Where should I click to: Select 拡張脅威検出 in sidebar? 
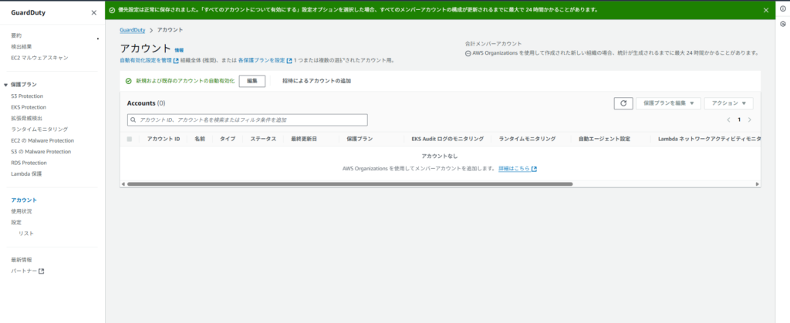[x=27, y=118]
